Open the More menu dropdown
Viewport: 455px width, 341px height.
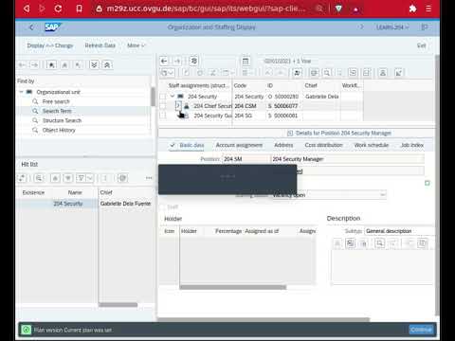pyautogui.click(x=136, y=45)
